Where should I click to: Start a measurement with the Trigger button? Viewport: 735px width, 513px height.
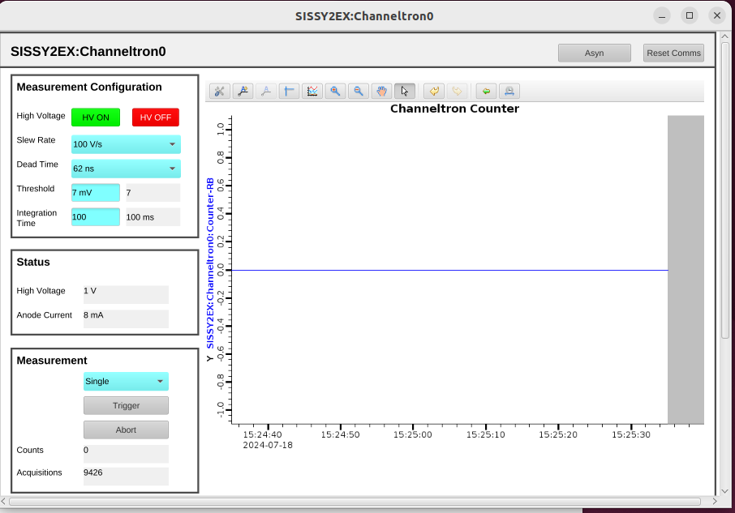click(126, 405)
